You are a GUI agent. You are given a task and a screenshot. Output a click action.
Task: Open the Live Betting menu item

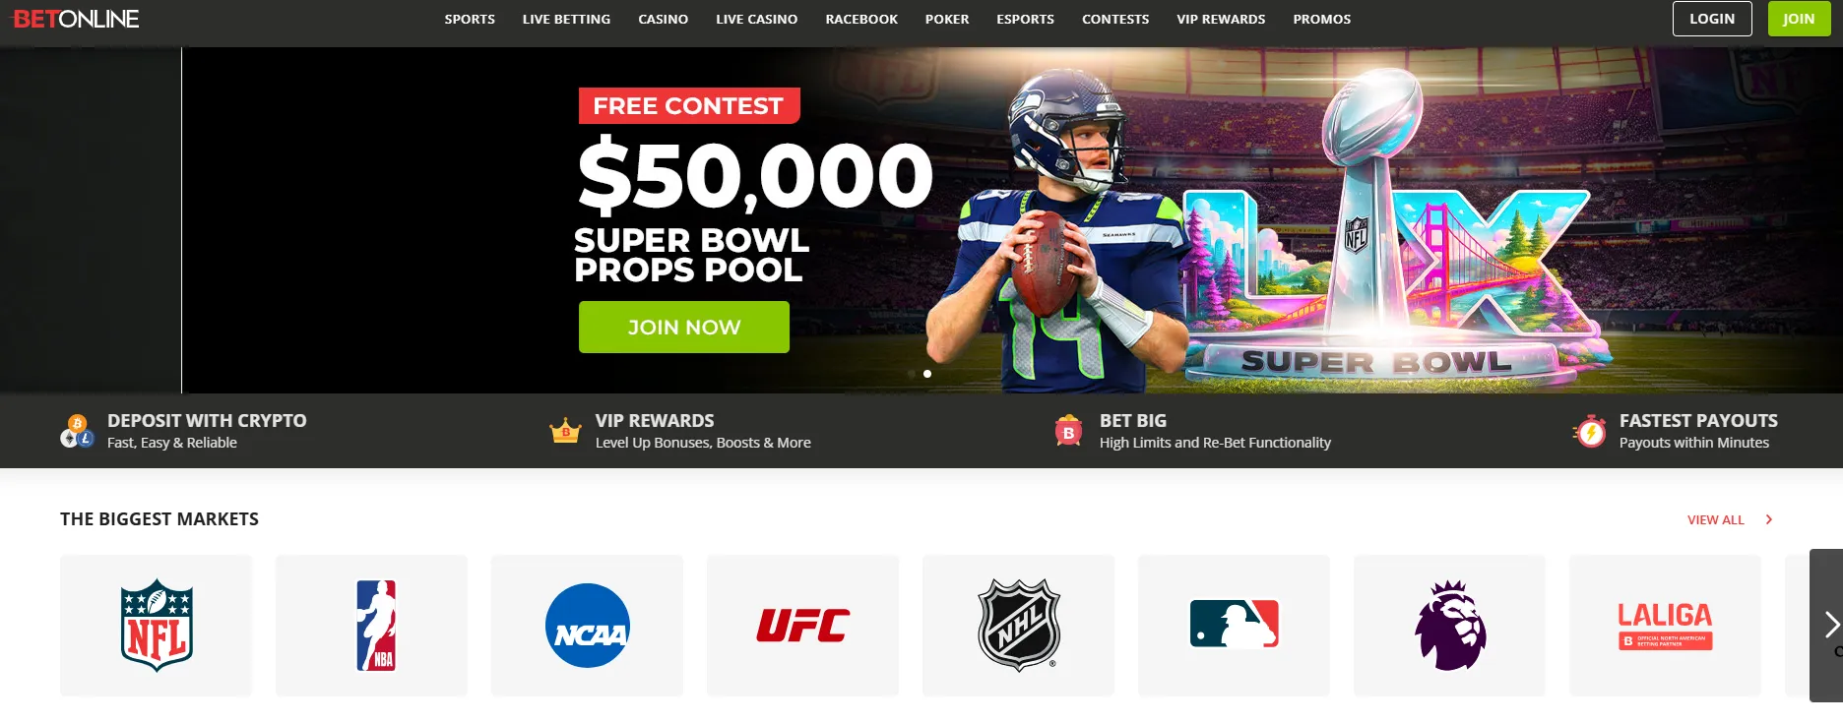click(x=566, y=19)
